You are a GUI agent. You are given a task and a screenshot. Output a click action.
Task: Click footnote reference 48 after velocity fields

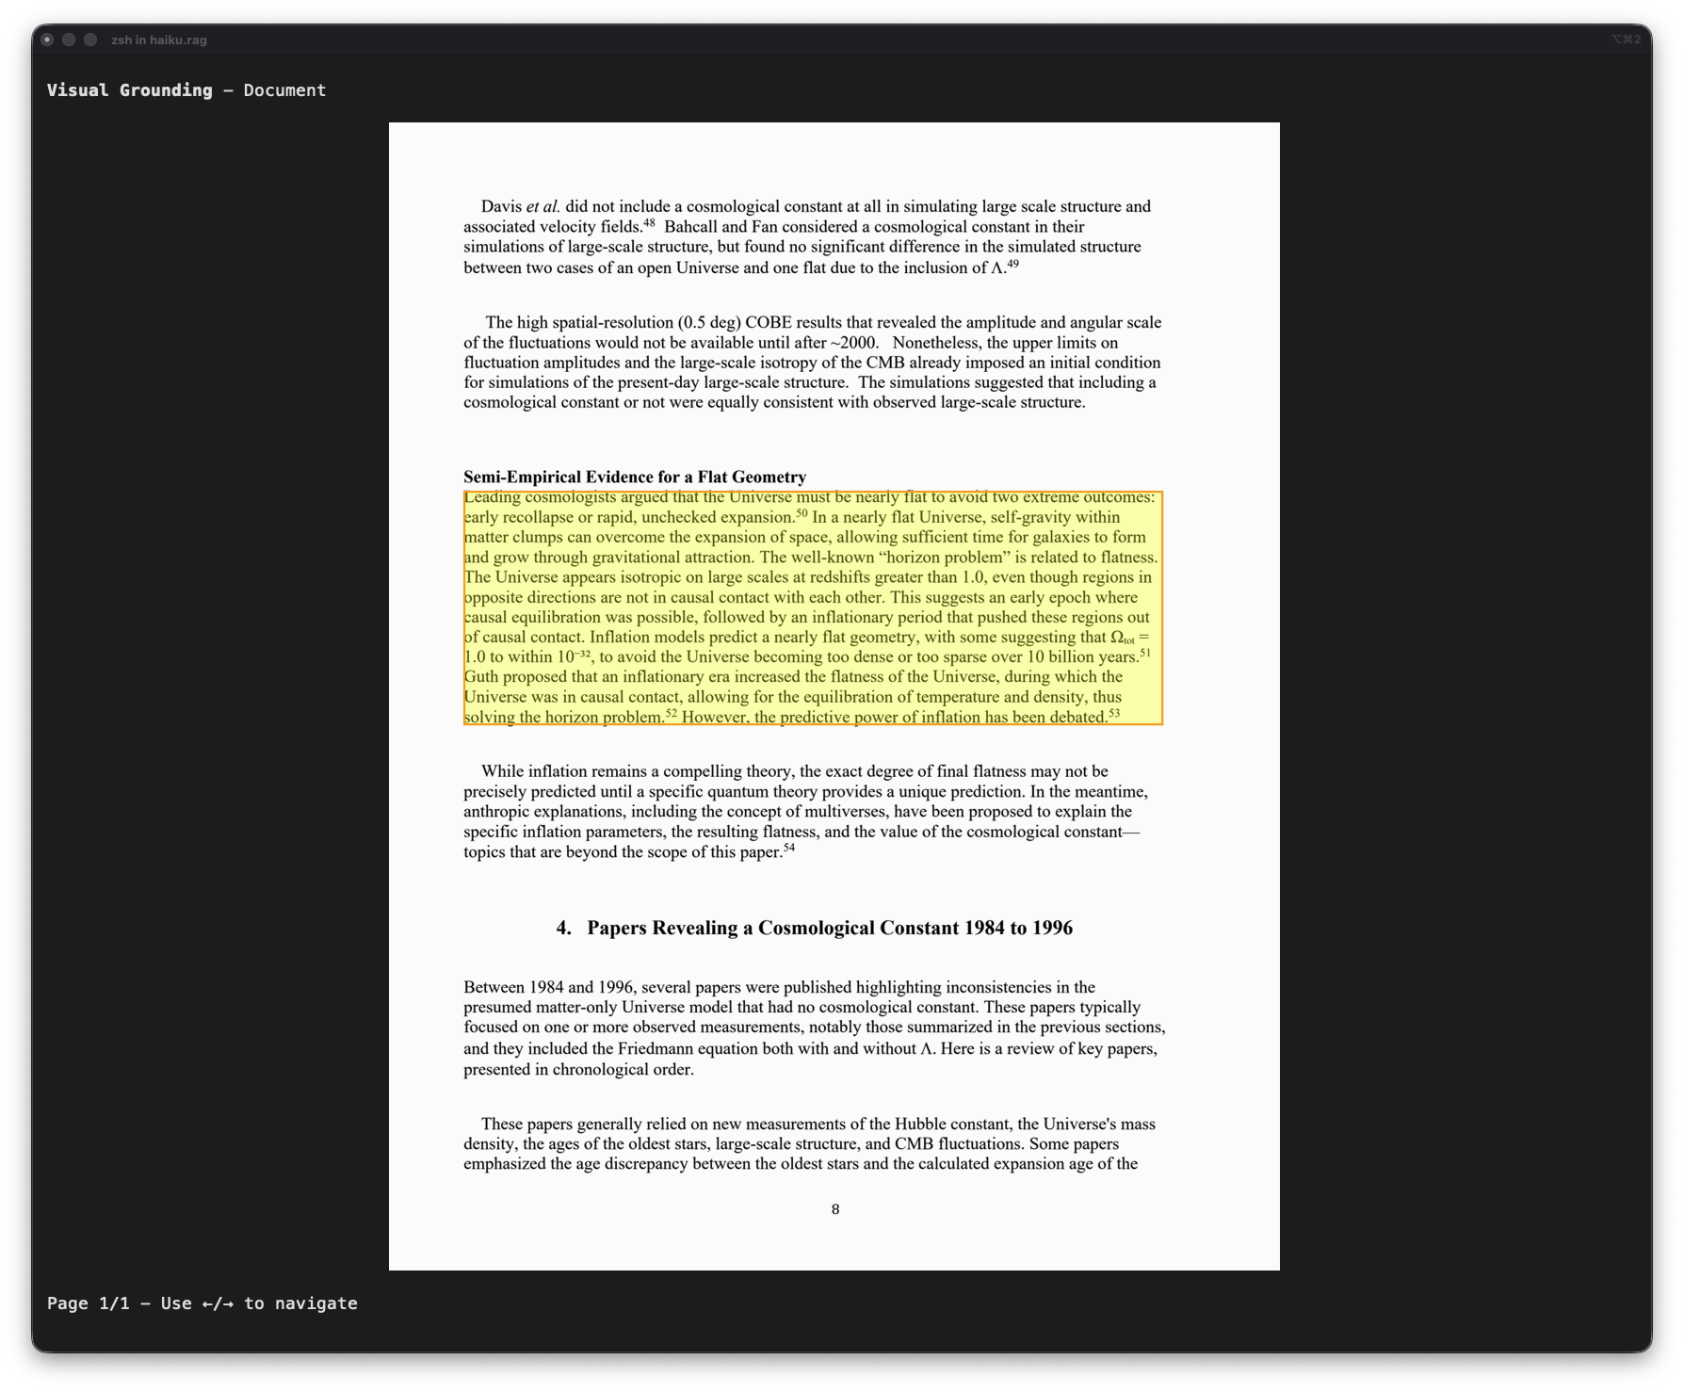click(650, 222)
